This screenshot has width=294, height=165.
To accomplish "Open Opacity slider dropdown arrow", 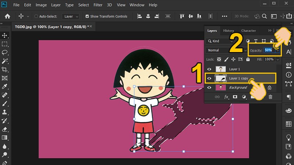I will [x=278, y=50].
